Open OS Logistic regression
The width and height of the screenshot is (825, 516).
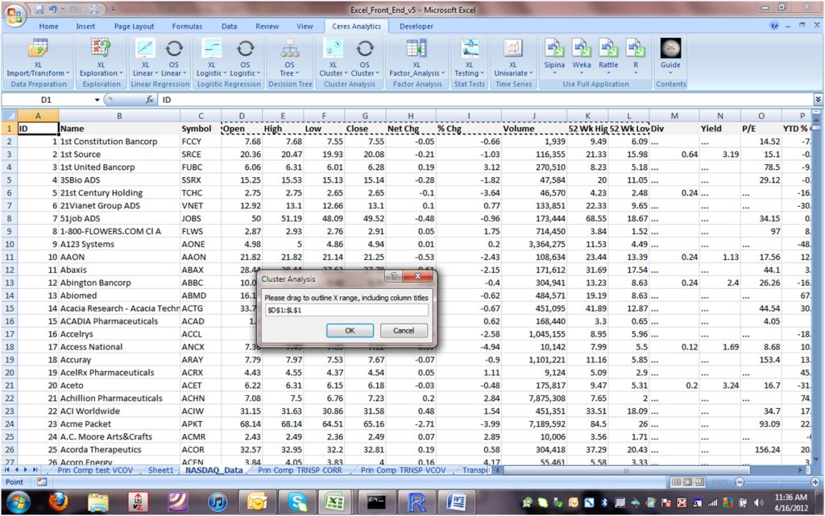[245, 58]
